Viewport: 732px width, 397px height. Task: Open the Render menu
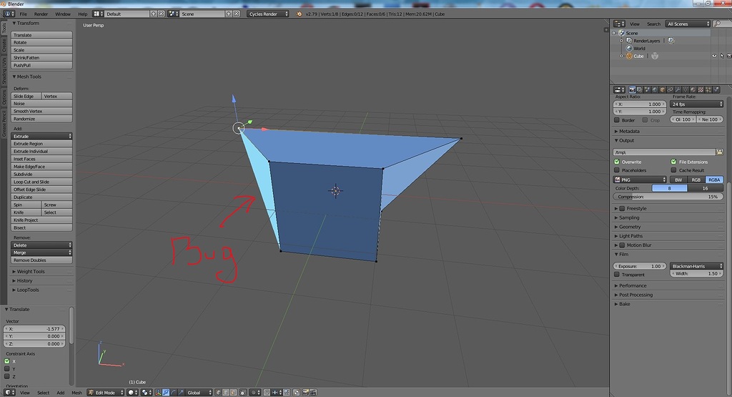coord(41,14)
